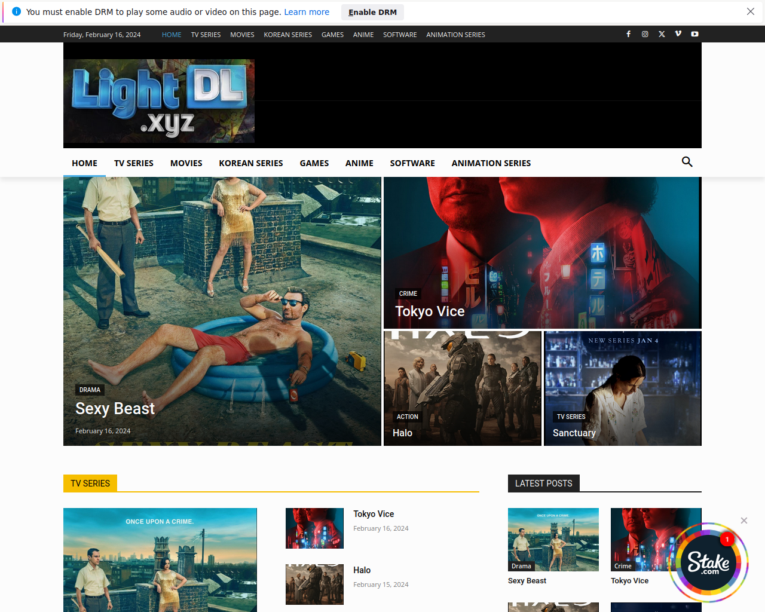Click the Drama label in Latest Posts
The width and height of the screenshot is (765, 612).
click(521, 566)
